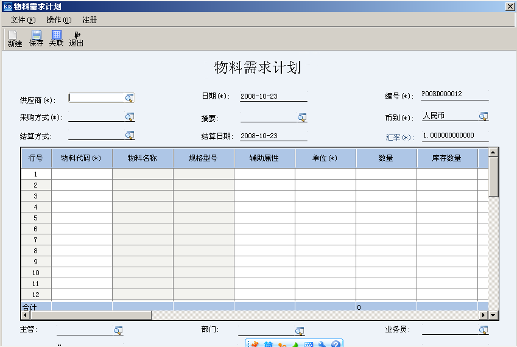Click the 物料代码 column header
This screenshot has width=517, height=347.
pos(82,158)
